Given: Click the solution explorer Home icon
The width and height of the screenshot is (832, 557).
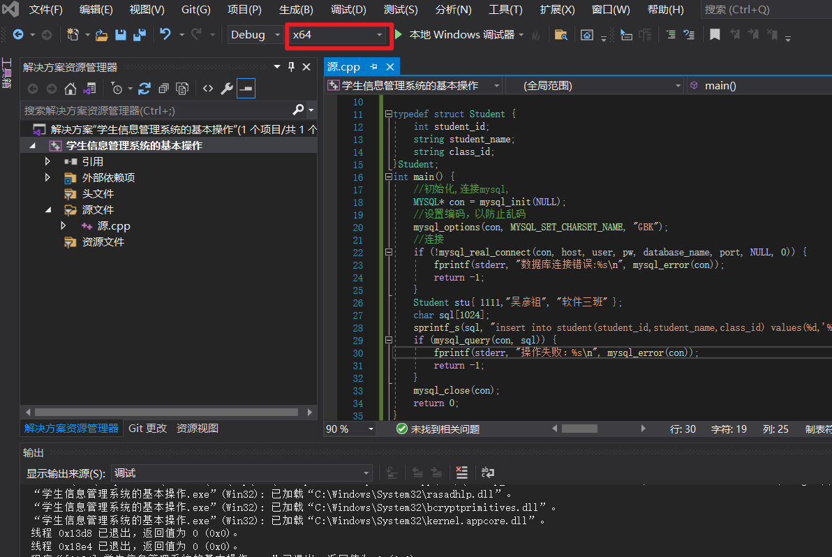Looking at the screenshot, I should tap(70, 89).
